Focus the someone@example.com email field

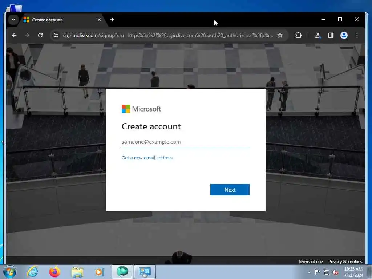tap(186, 142)
